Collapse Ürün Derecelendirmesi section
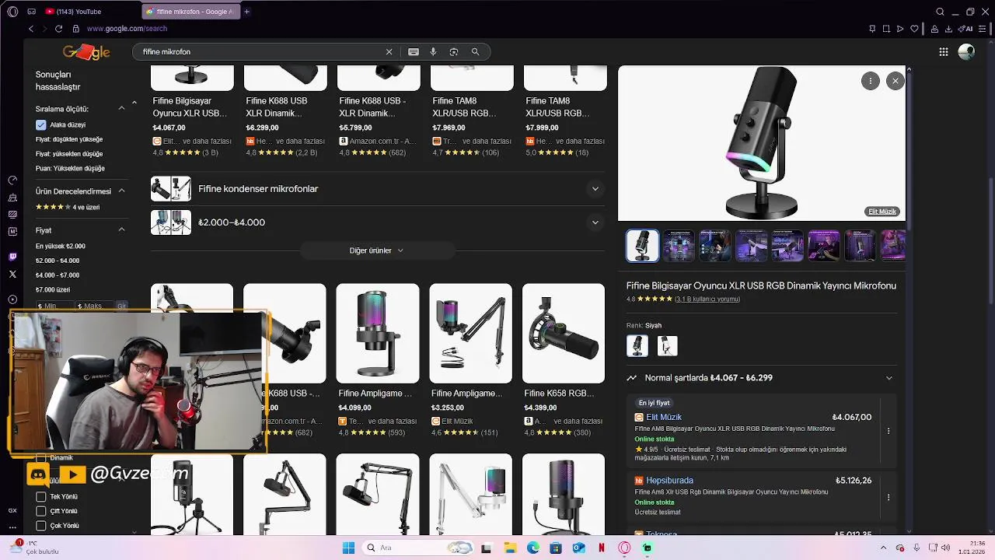The width and height of the screenshot is (995, 560). 121,191
